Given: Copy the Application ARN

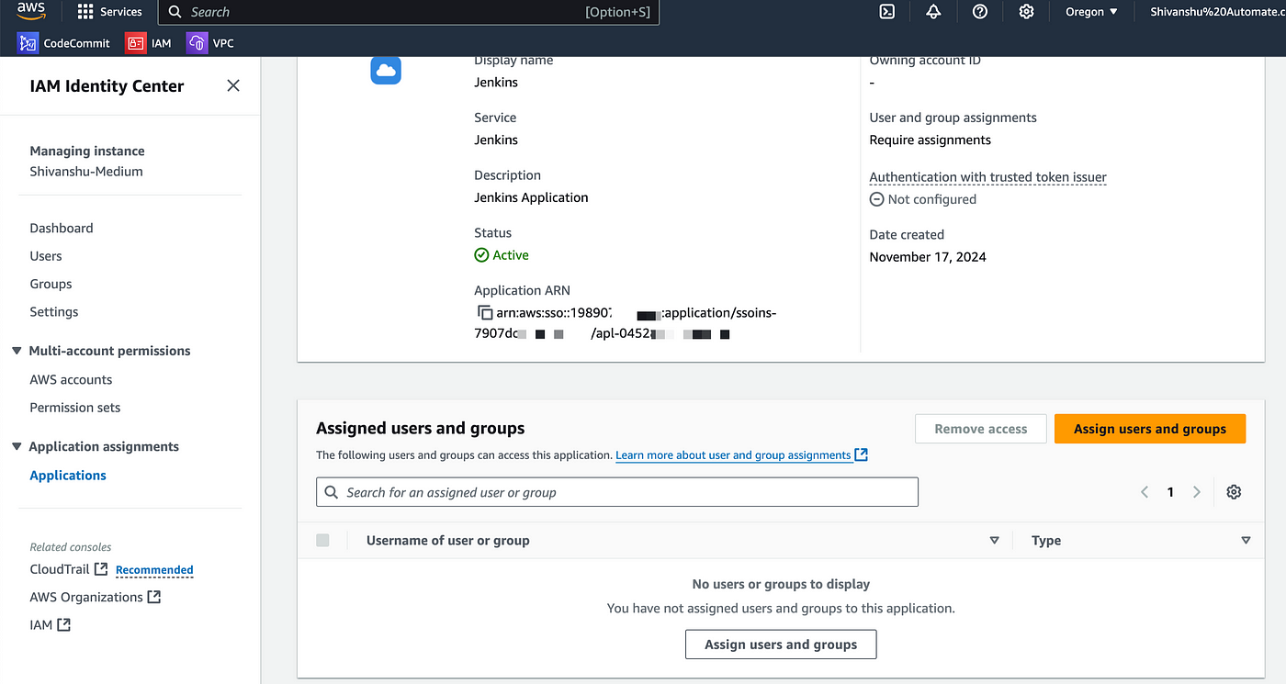Looking at the screenshot, I should point(485,312).
